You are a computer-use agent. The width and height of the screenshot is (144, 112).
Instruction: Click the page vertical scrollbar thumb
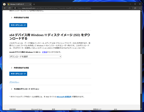(x=141, y=74)
